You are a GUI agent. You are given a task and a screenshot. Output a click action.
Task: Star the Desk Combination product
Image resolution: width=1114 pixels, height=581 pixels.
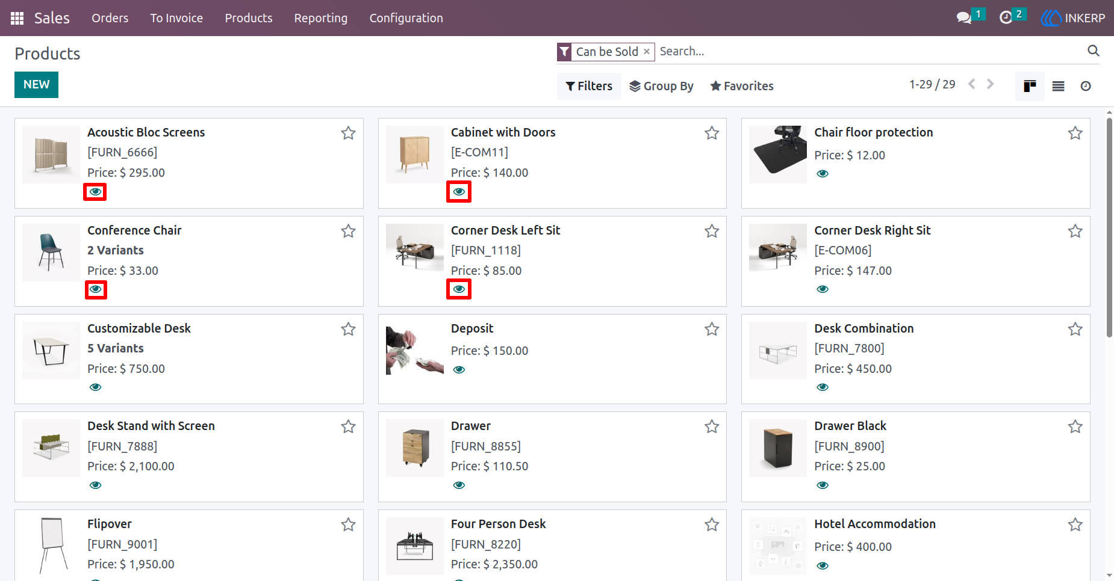[1075, 329]
